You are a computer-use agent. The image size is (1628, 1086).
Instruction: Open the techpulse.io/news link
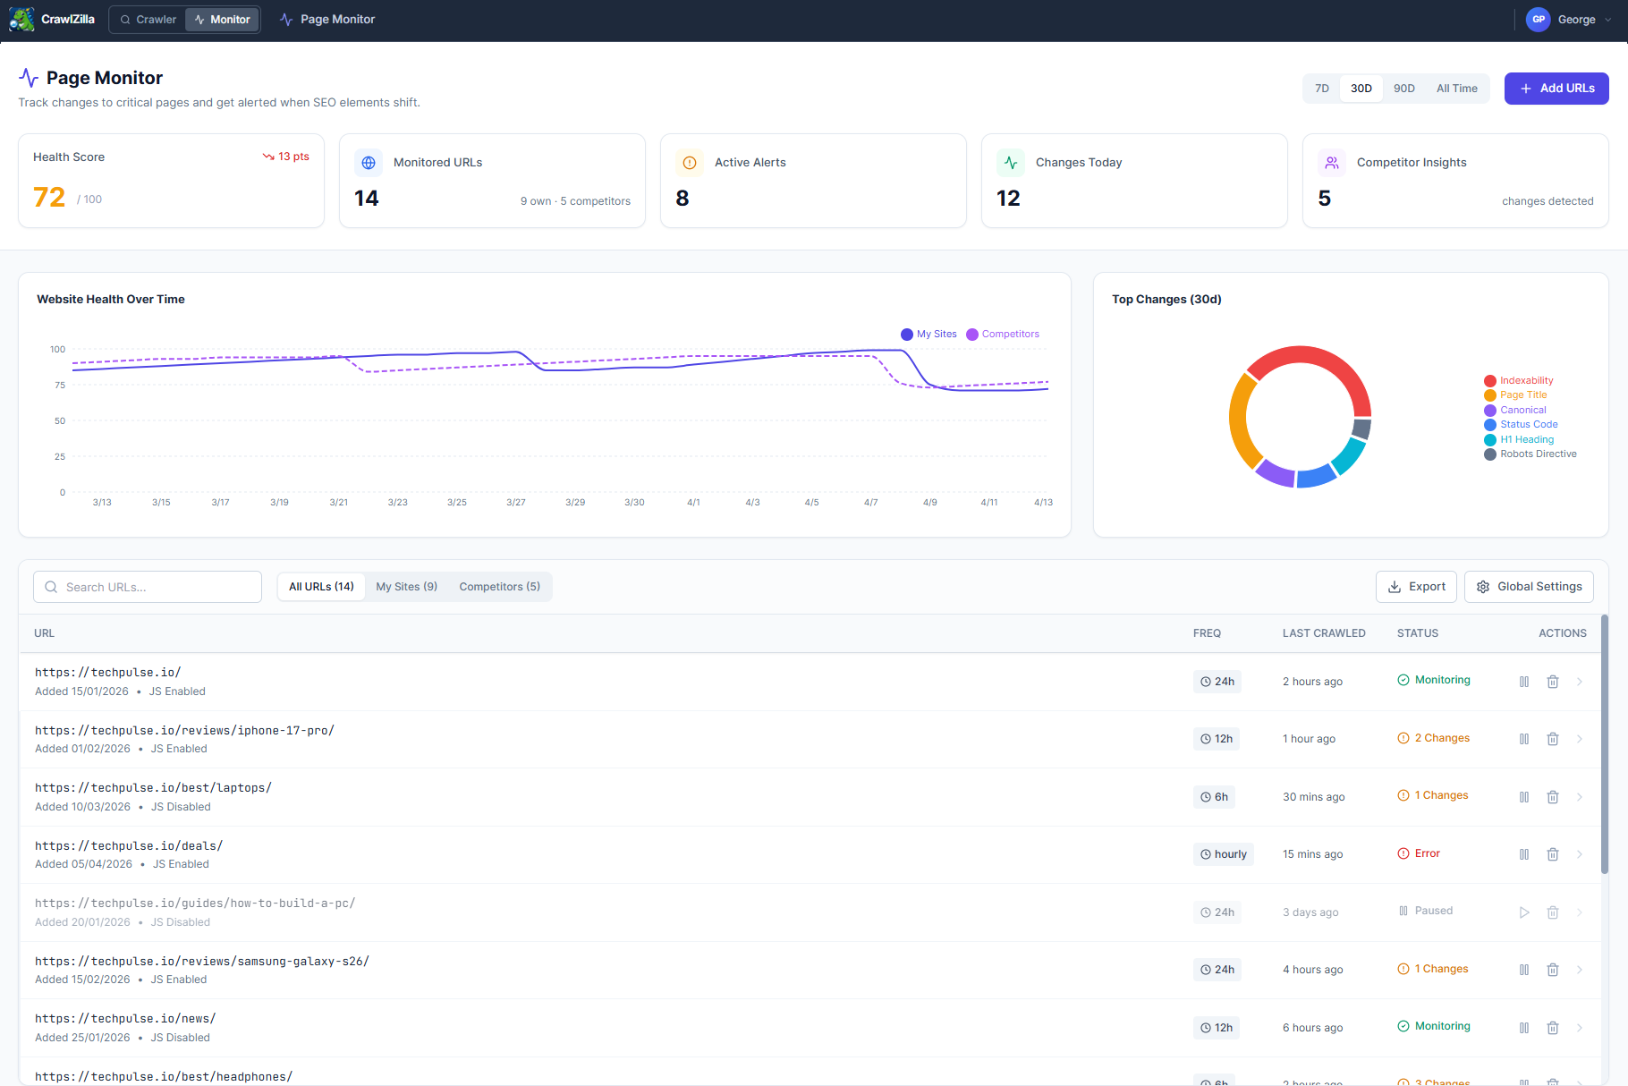coord(125,1018)
